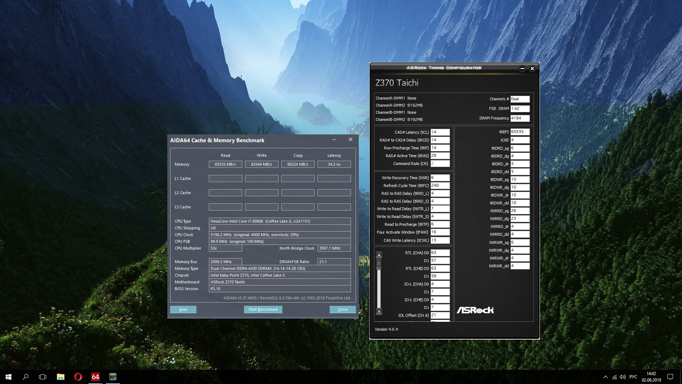Select the tREFI value field
Image resolution: width=682 pixels, height=384 pixels.
520,132
